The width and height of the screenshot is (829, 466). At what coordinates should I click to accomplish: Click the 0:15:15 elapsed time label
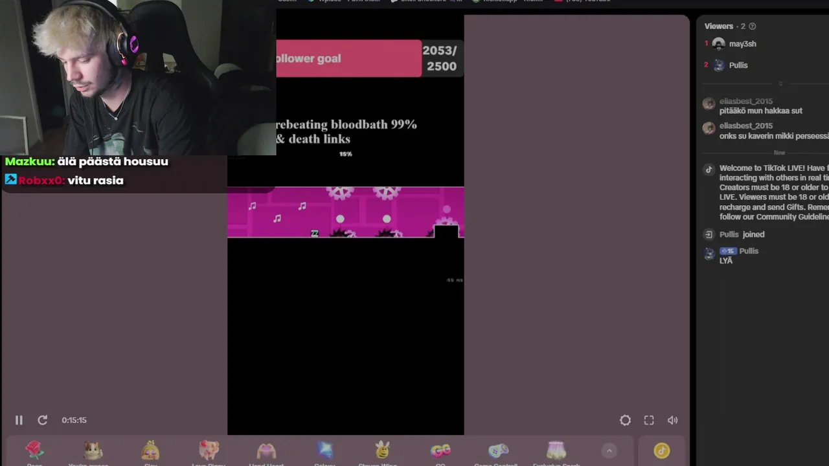point(74,420)
